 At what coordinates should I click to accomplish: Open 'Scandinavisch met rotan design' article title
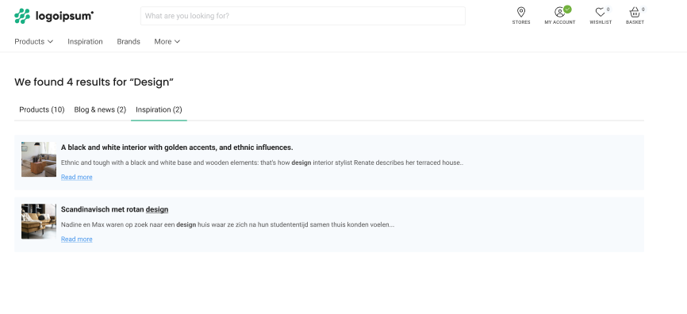(114, 209)
